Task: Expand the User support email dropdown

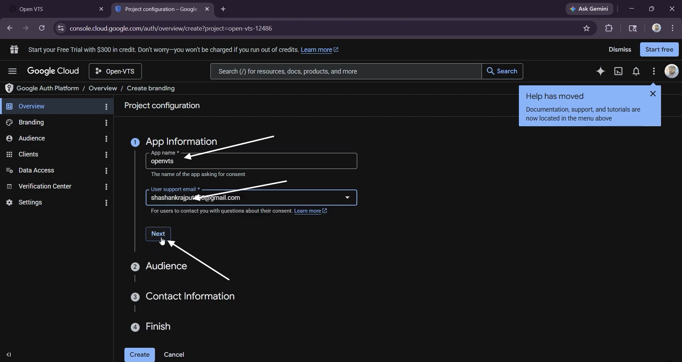Action: coord(348,197)
